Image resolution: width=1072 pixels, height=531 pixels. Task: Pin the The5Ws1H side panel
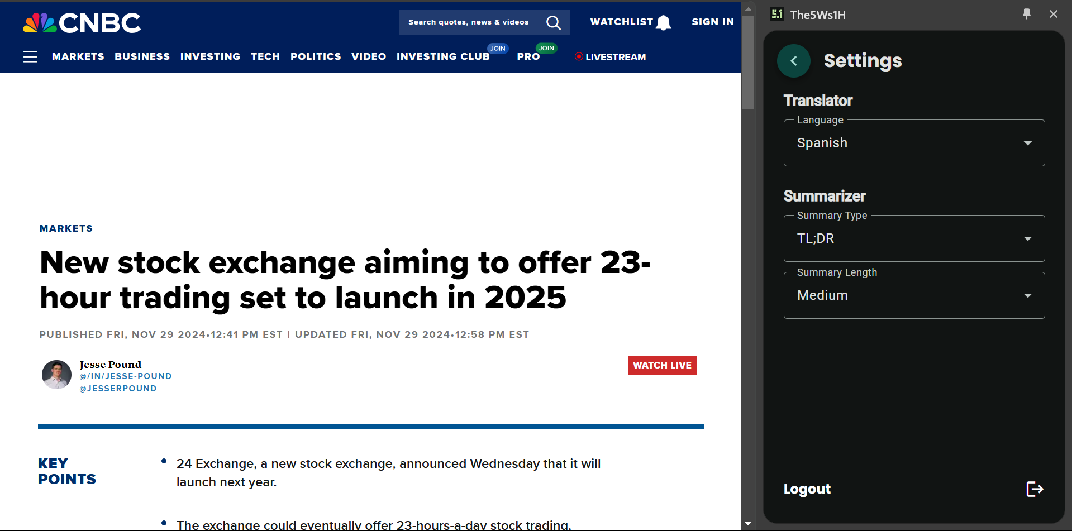point(1027,14)
